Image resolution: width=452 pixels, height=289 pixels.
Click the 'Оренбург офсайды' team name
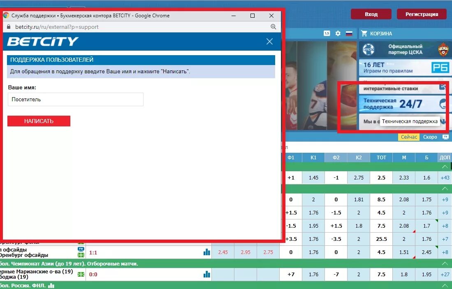point(24,255)
